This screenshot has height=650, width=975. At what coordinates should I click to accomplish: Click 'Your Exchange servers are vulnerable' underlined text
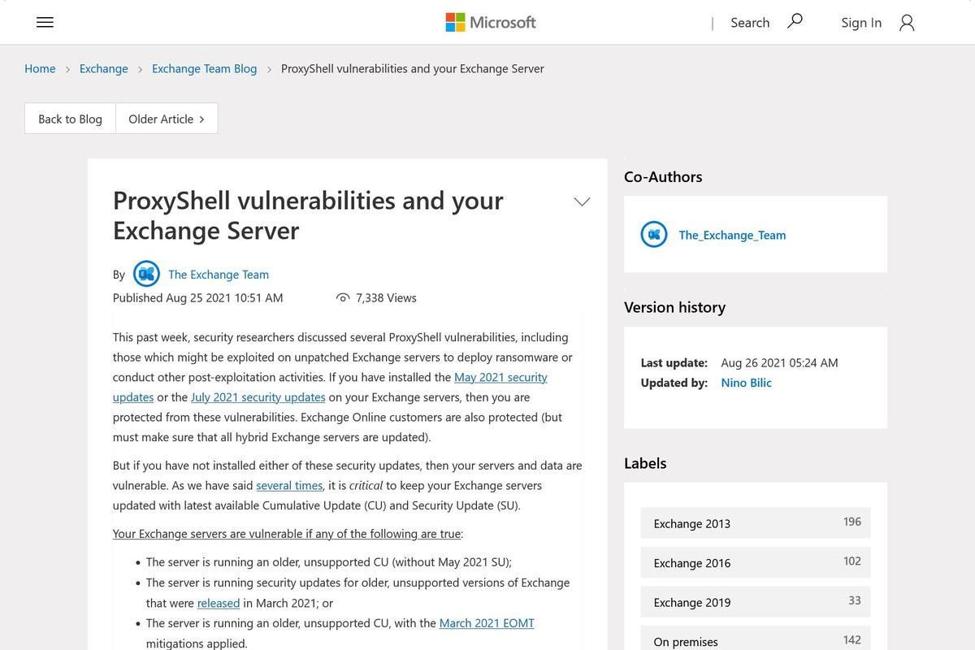point(288,534)
